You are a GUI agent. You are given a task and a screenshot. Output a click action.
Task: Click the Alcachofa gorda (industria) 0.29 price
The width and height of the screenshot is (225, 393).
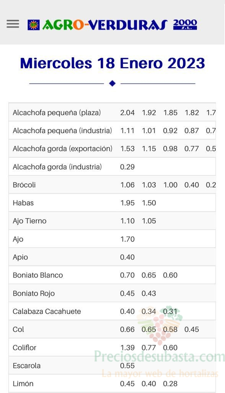(x=127, y=167)
